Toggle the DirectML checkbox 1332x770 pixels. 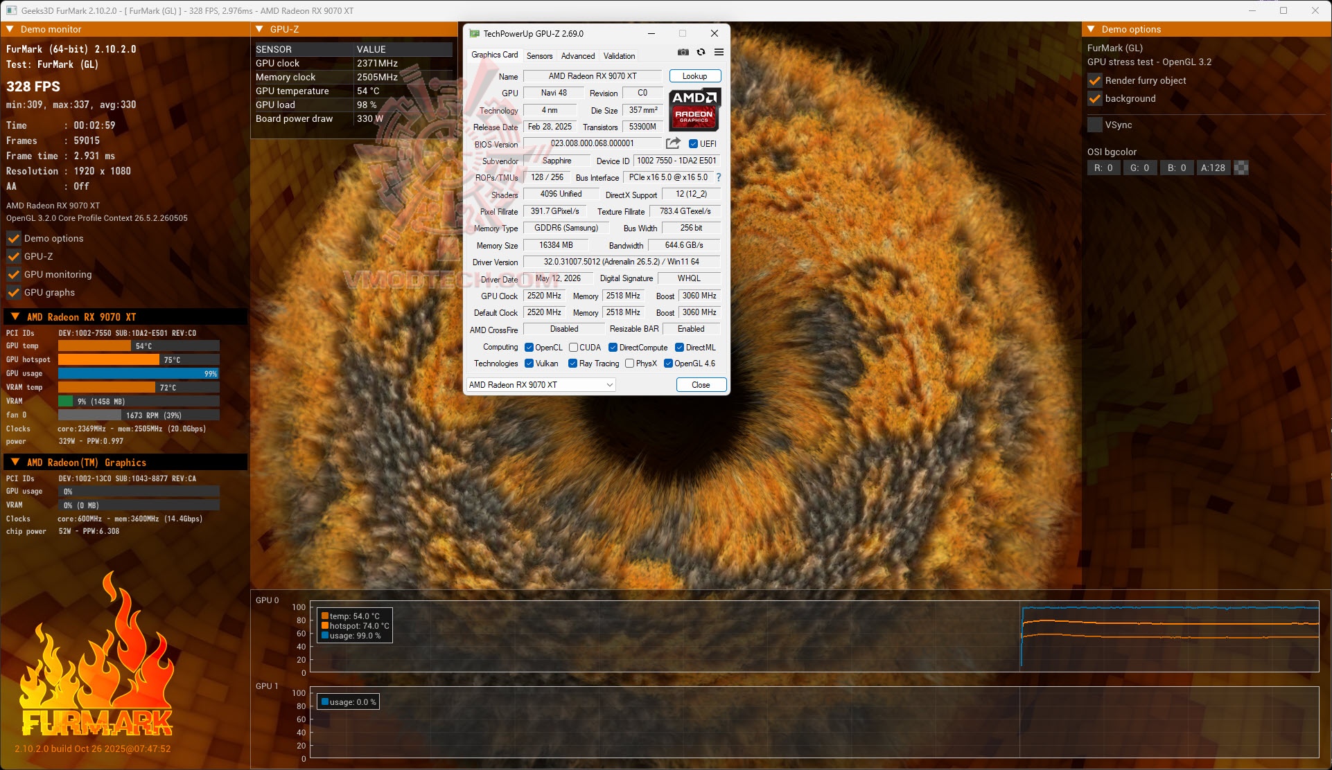[x=680, y=348]
